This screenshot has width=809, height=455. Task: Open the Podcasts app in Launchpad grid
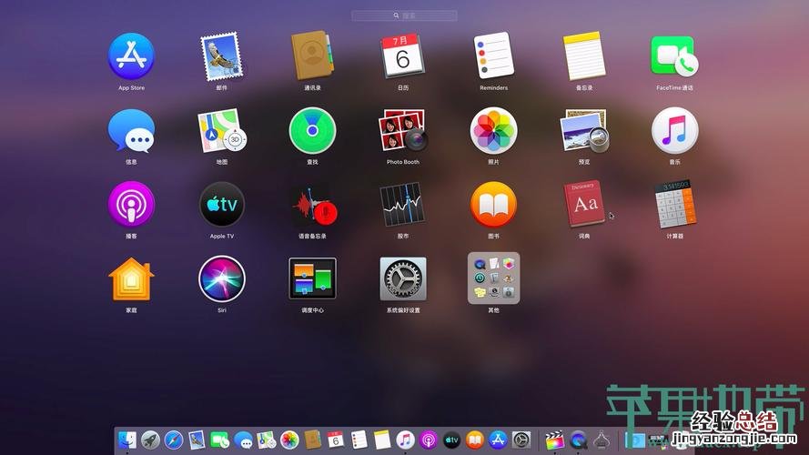[131, 205]
